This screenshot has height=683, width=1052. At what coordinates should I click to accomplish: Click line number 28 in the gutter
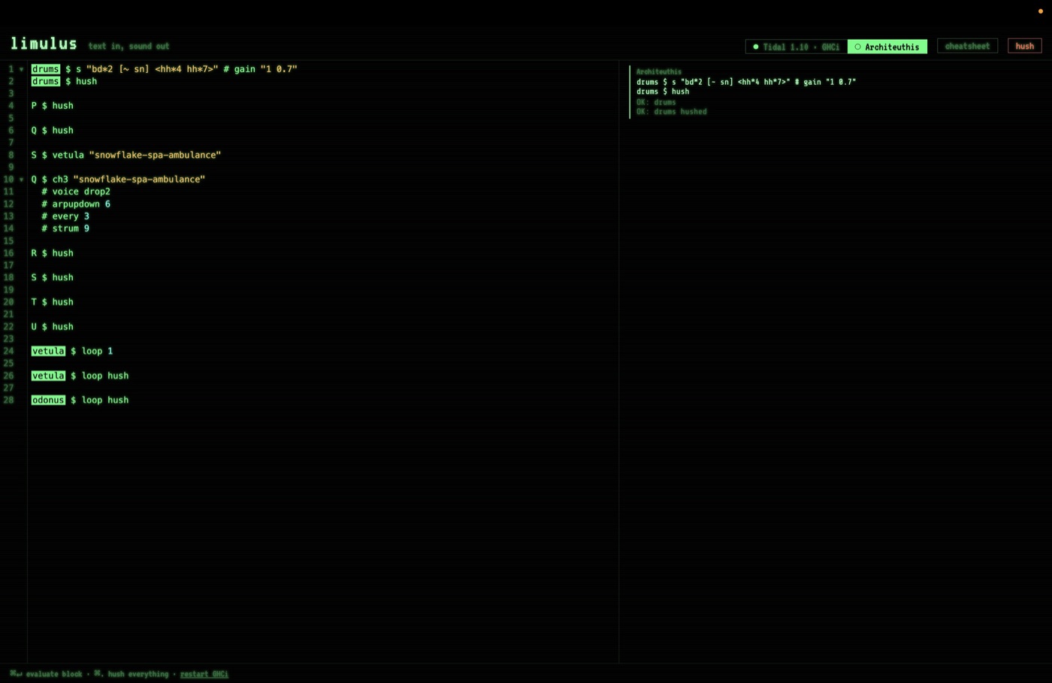[x=8, y=400]
